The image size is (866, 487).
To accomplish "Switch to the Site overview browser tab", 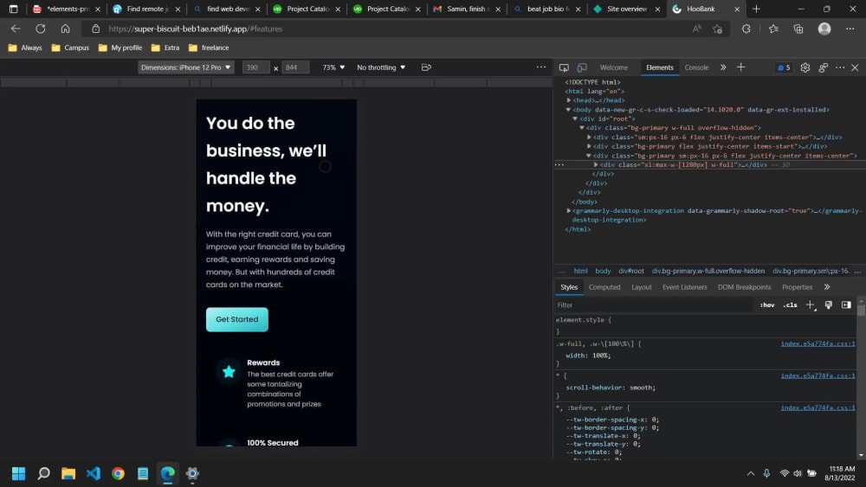I will point(627,9).
